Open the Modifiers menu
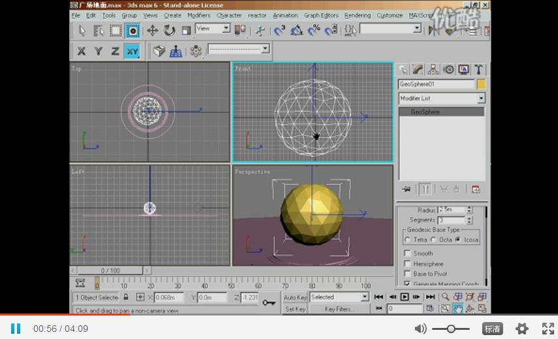The image size is (558, 339). (x=199, y=15)
